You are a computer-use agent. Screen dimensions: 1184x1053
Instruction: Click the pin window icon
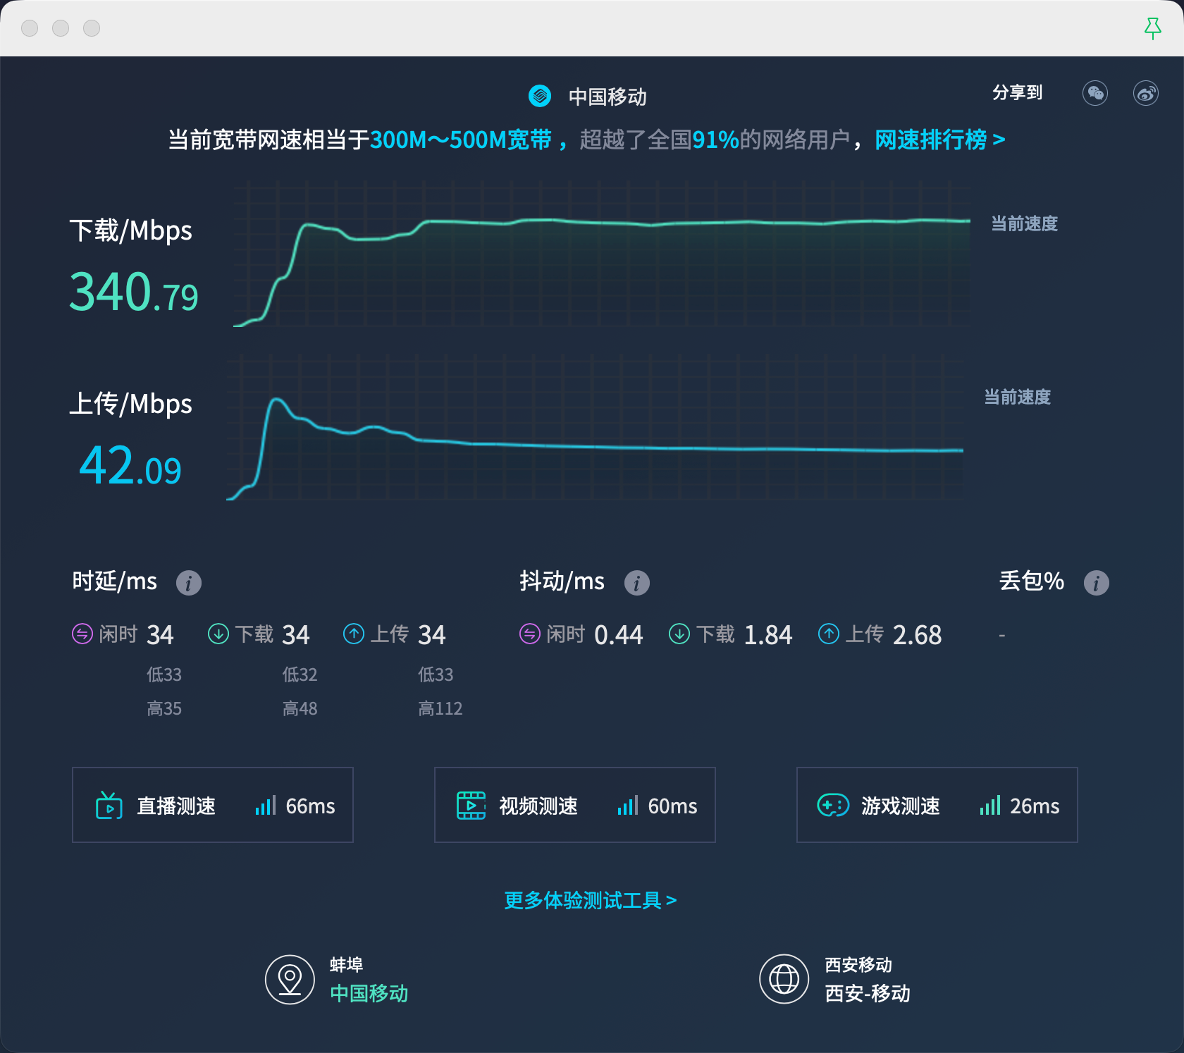(1152, 28)
